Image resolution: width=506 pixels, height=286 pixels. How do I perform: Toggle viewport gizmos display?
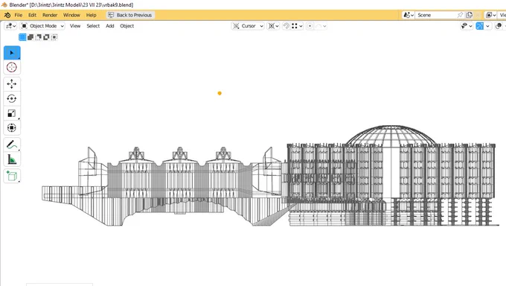(x=479, y=26)
